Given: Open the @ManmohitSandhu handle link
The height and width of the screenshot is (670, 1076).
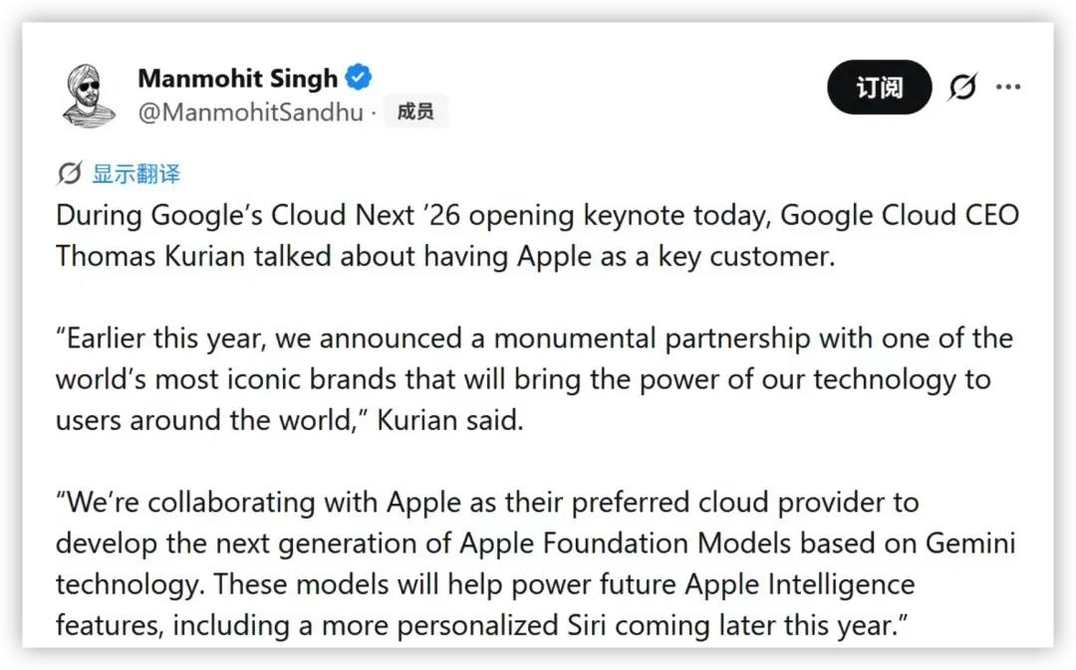Looking at the screenshot, I should click(250, 112).
